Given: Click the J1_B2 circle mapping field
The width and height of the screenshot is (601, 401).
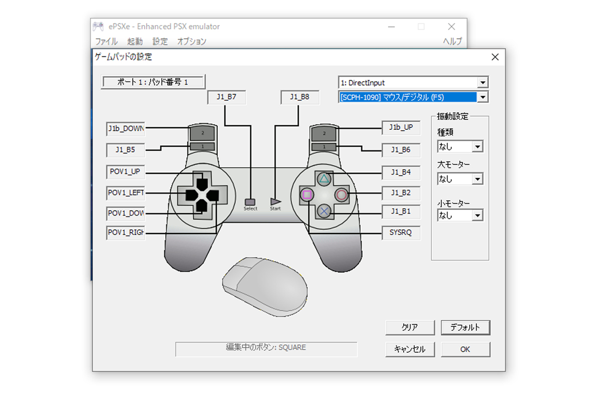Looking at the screenshot, I should pyautogui.click(x=401, y=193).
